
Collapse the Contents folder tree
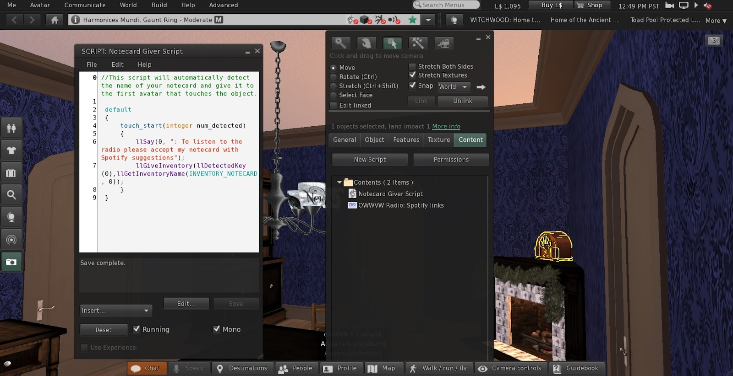coord(339,182)
